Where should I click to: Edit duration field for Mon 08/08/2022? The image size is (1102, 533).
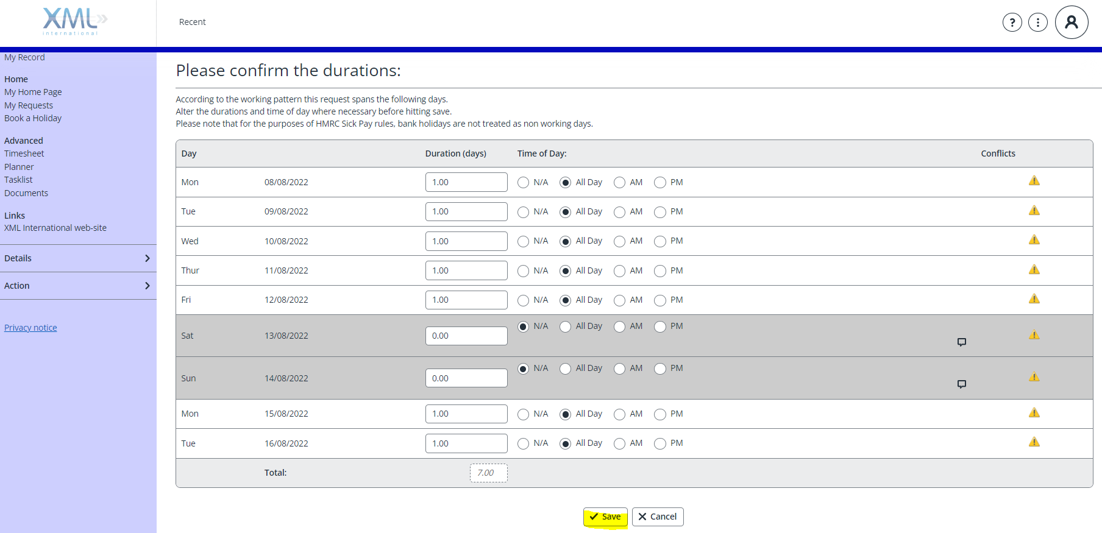coord(466,182)
